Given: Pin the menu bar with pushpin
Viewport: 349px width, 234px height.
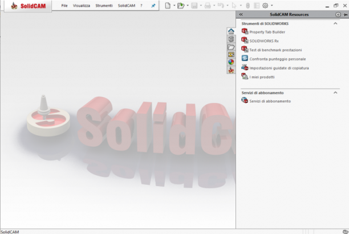Looking at the screenshot, I should 153,6.
